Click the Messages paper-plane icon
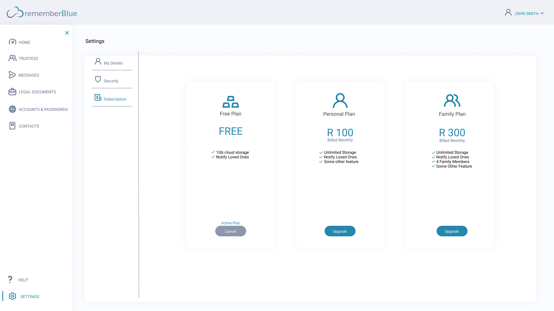Image resolution: width=554 pixels, height=311 pixels. click(12, 75)
